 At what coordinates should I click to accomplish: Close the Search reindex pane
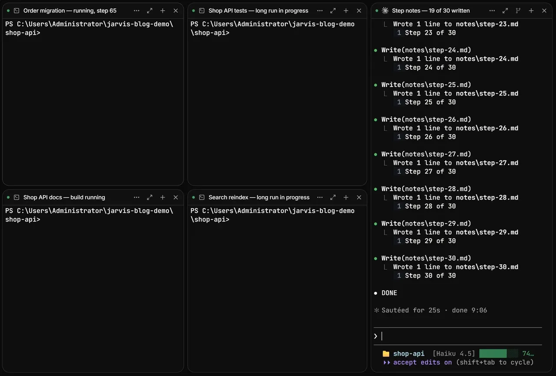[x=359, y=197]
